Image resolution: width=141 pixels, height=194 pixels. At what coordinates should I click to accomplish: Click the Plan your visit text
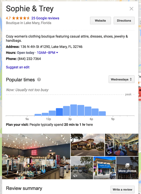click(x=49, y=125)
